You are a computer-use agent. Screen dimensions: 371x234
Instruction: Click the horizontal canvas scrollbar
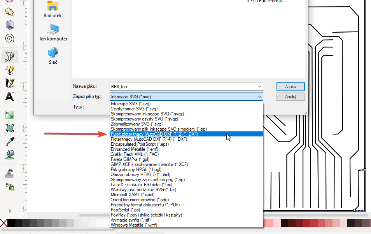[94, 215]
